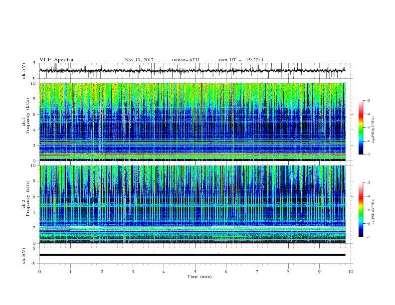Screen dimensions: 395x305
Task: Select the "start UT = 15:20:1" text
Action: click(241, 60)
